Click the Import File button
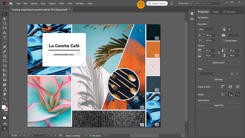This screenshot has width=245, height=138. coord(219,105)
